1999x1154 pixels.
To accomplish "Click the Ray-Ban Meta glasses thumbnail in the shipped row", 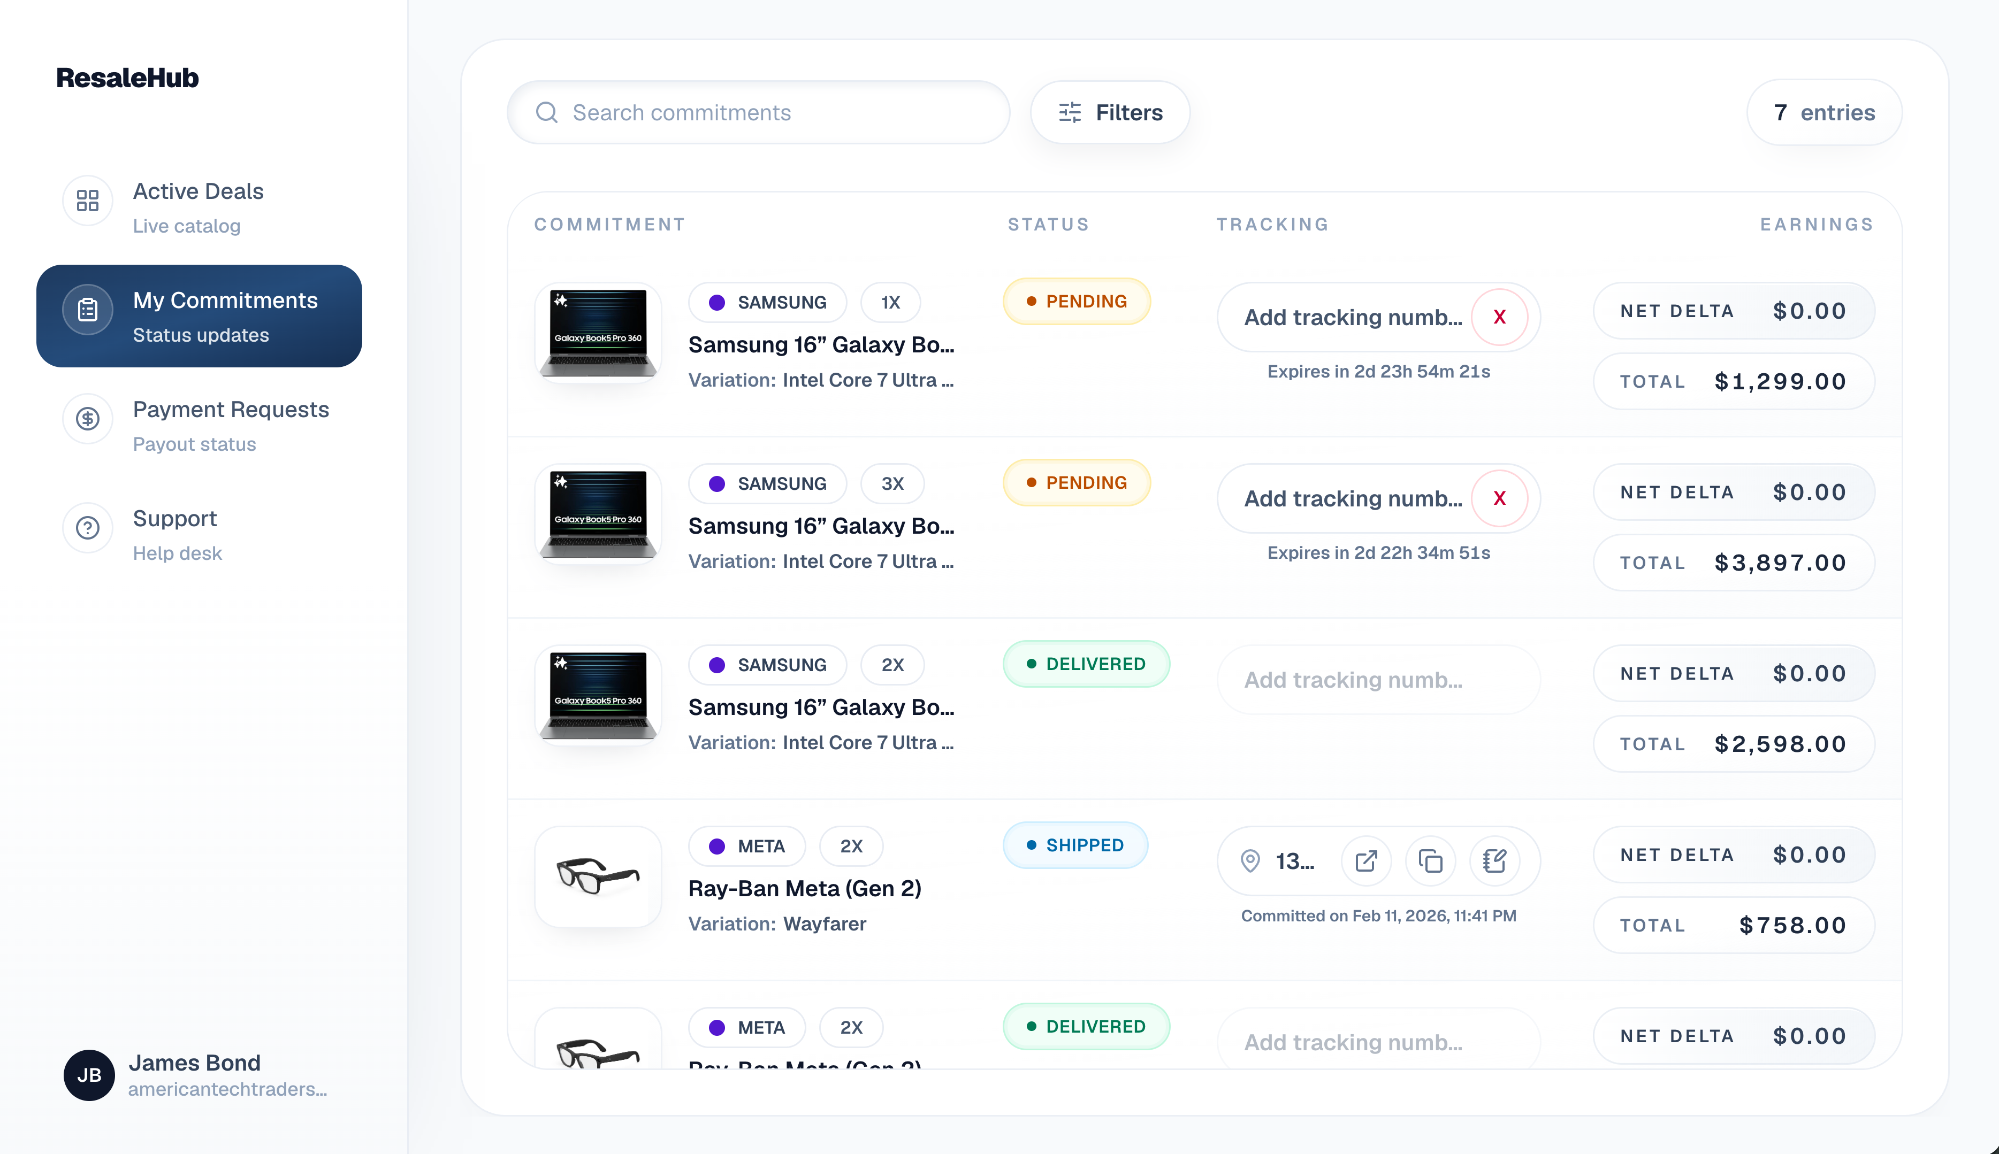I will (598, 876).
